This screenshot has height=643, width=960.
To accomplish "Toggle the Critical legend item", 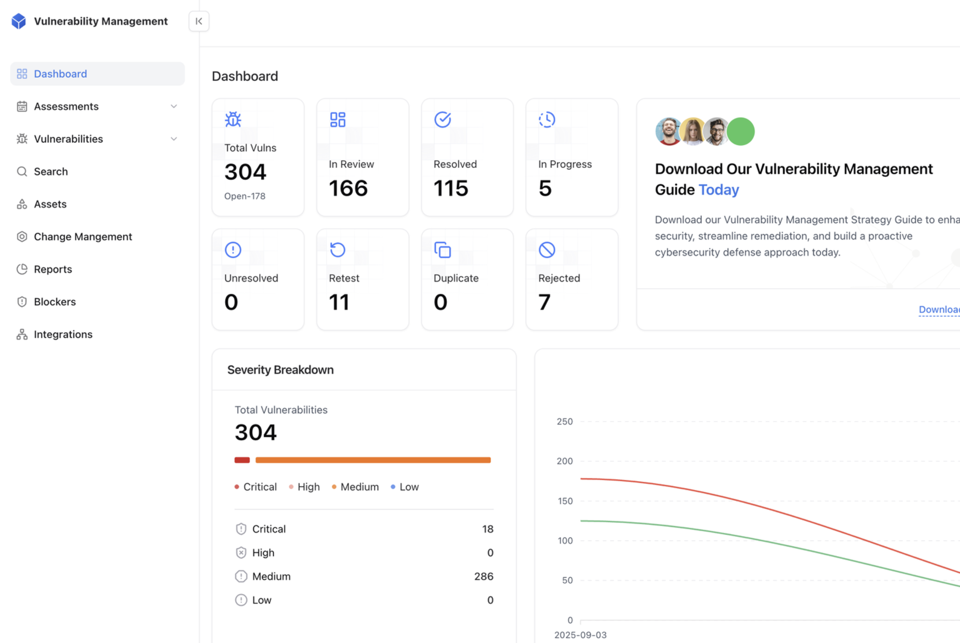I will point(256,487).
